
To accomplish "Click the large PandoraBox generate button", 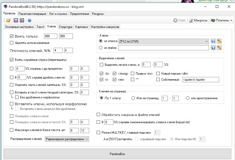I will point(117,154).
